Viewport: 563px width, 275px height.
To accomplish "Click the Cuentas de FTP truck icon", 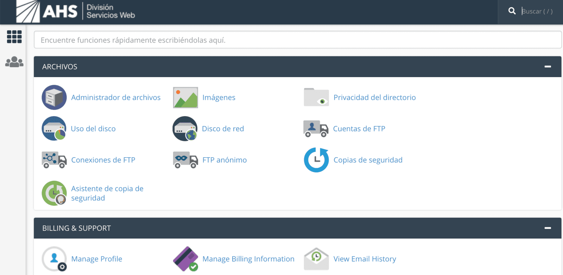I will [x=316, y=129].
